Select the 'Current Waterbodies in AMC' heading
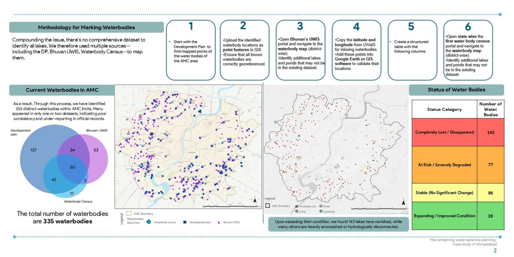This screenshot has width=514, height=257. (62, 90)
